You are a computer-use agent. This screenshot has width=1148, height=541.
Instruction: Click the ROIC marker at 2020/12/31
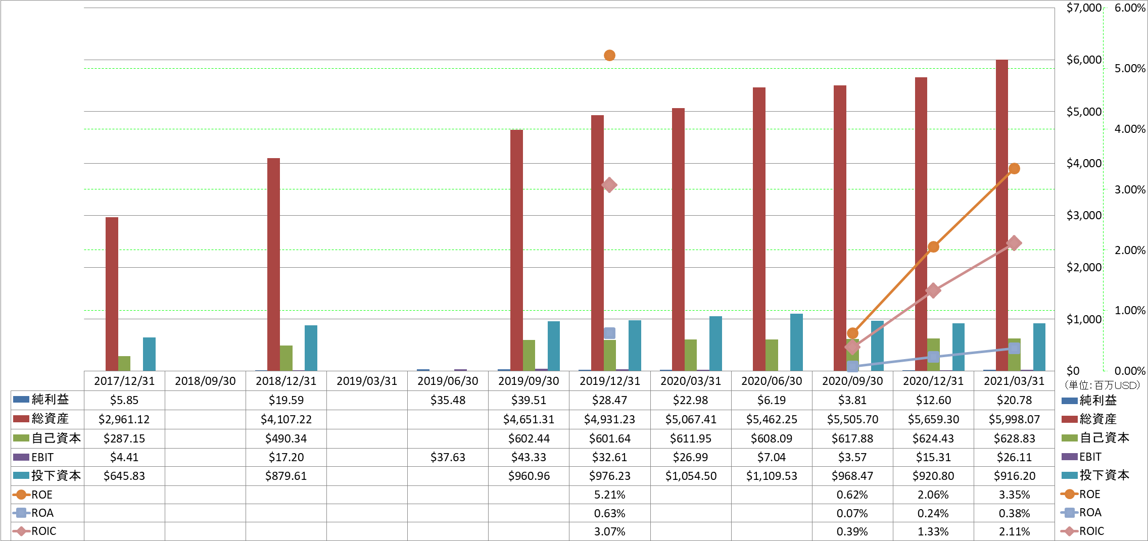coord(933,290)
